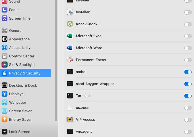
Task: Click the Screen Time hourglass icon
Action: (x=5, y=18)
